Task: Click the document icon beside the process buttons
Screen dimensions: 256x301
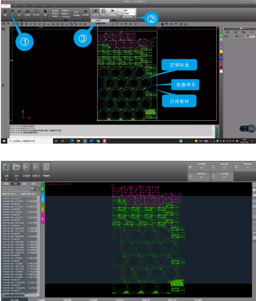Action: pyautogui.click(x=46, y=167)
